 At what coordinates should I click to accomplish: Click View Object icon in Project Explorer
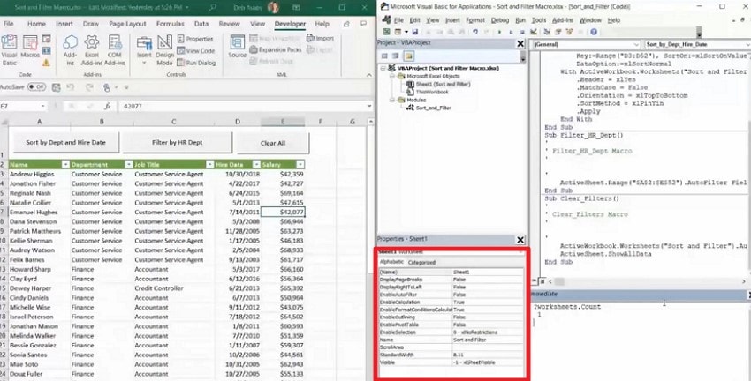[395, 56]
